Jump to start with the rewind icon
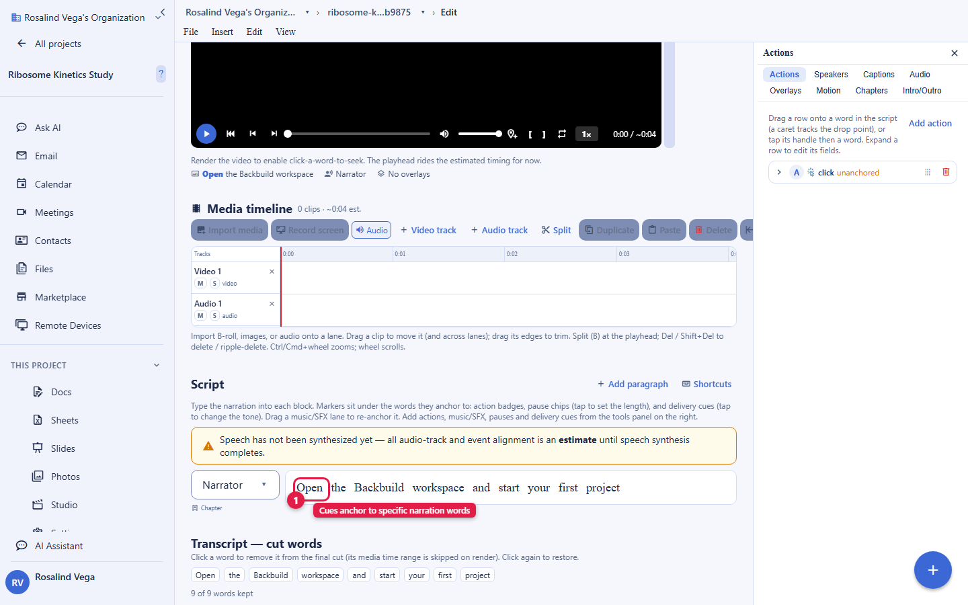The width and height of the screenshot is (968, 605). pyautogui.click(x=231, y=134)
